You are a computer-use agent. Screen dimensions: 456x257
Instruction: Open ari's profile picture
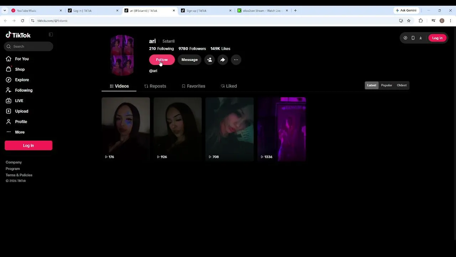pyautogui.click(x=122, y=55)
